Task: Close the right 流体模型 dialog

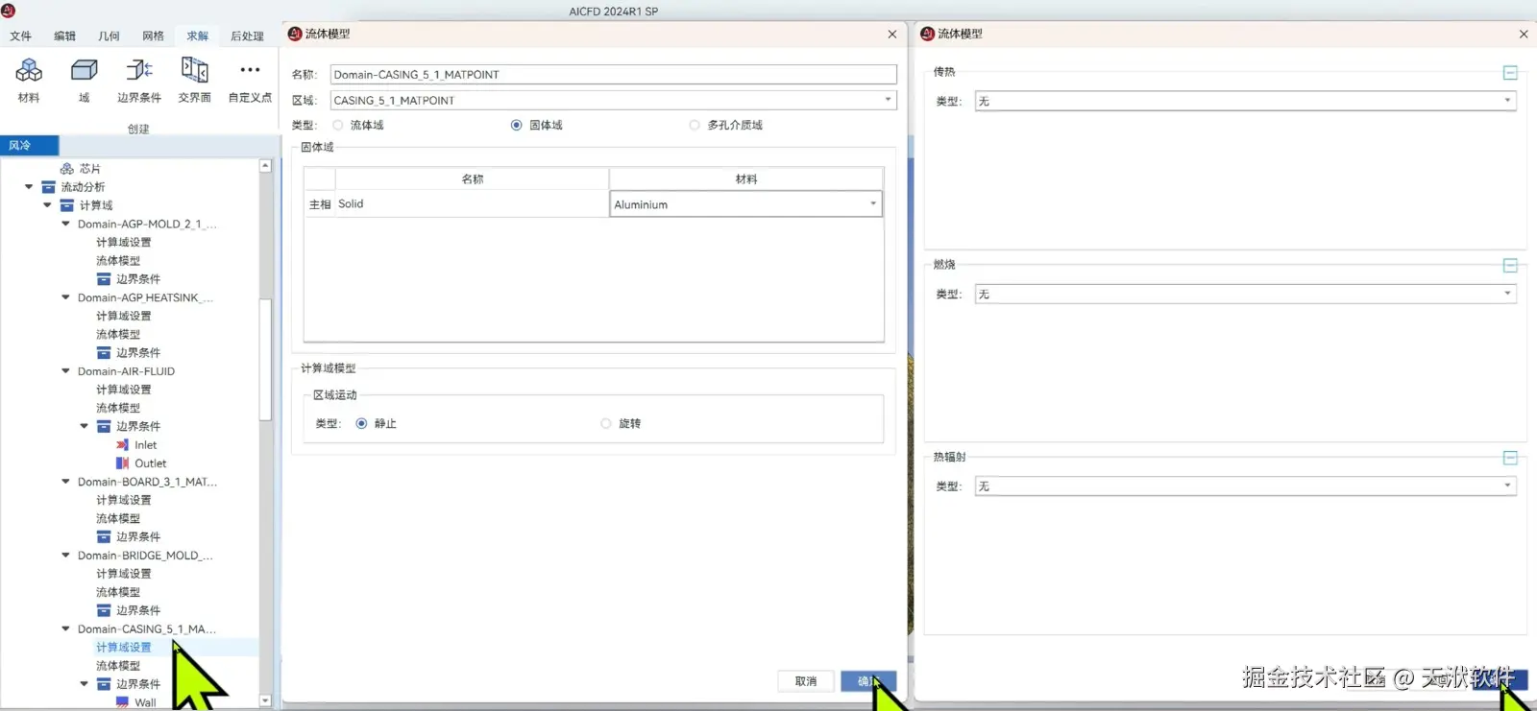Action: click(1524, 34)
